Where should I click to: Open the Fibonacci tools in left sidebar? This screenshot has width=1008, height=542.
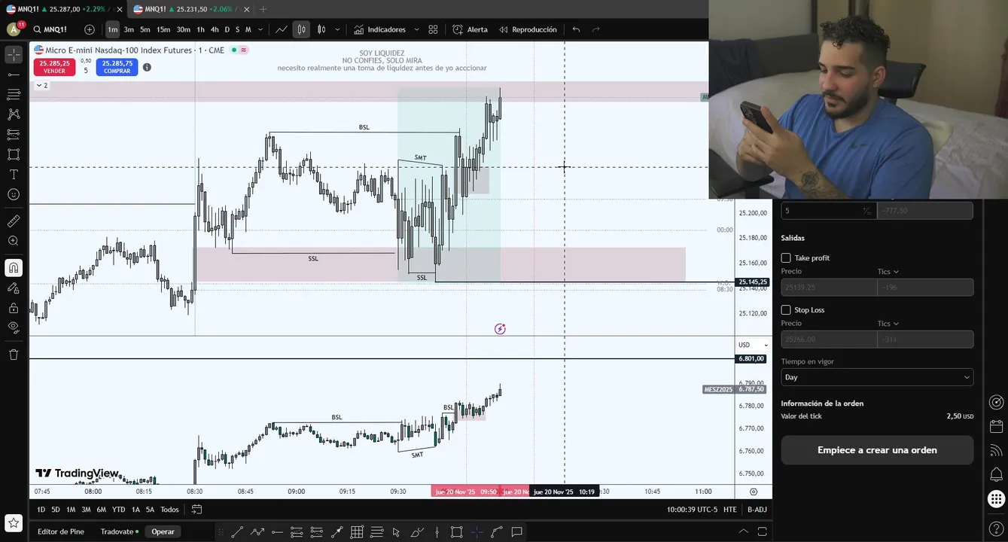click(x=14, y=94)
